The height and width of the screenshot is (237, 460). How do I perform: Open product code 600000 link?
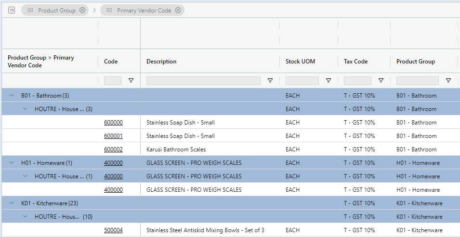coord(113,123)
